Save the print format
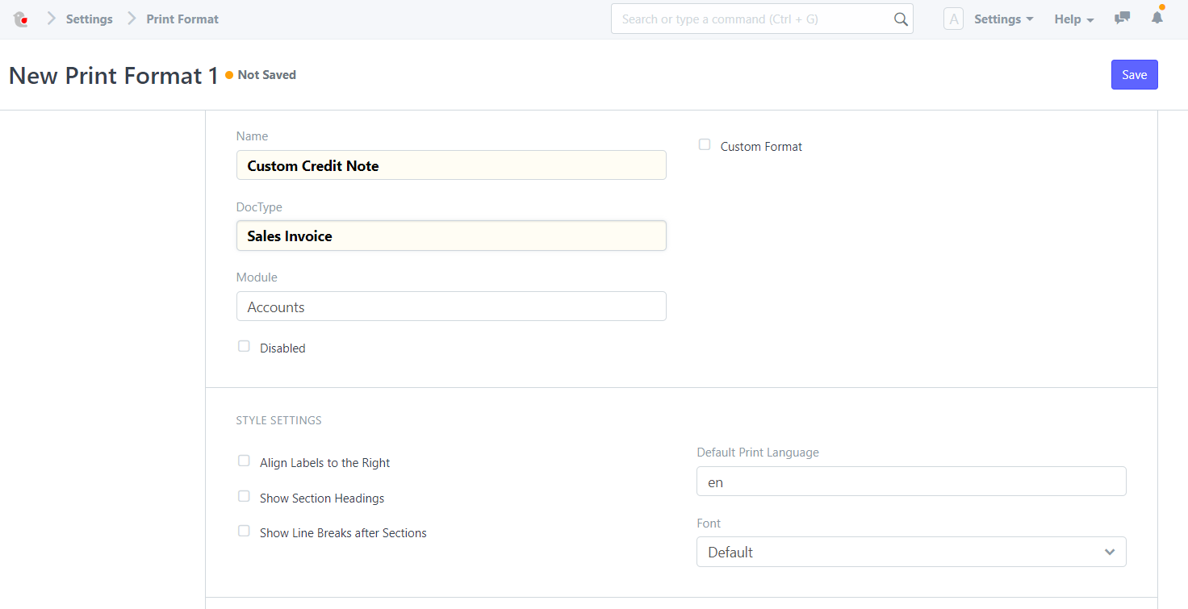This screenshot has width=1188, height=609. [1134, 74]
